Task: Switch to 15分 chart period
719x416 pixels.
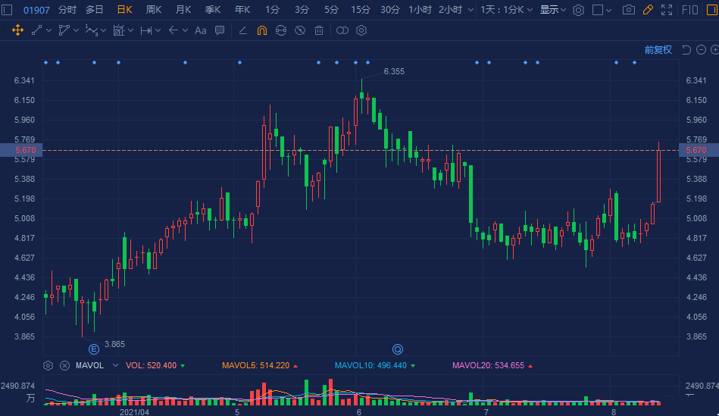Action: [361, 10]
